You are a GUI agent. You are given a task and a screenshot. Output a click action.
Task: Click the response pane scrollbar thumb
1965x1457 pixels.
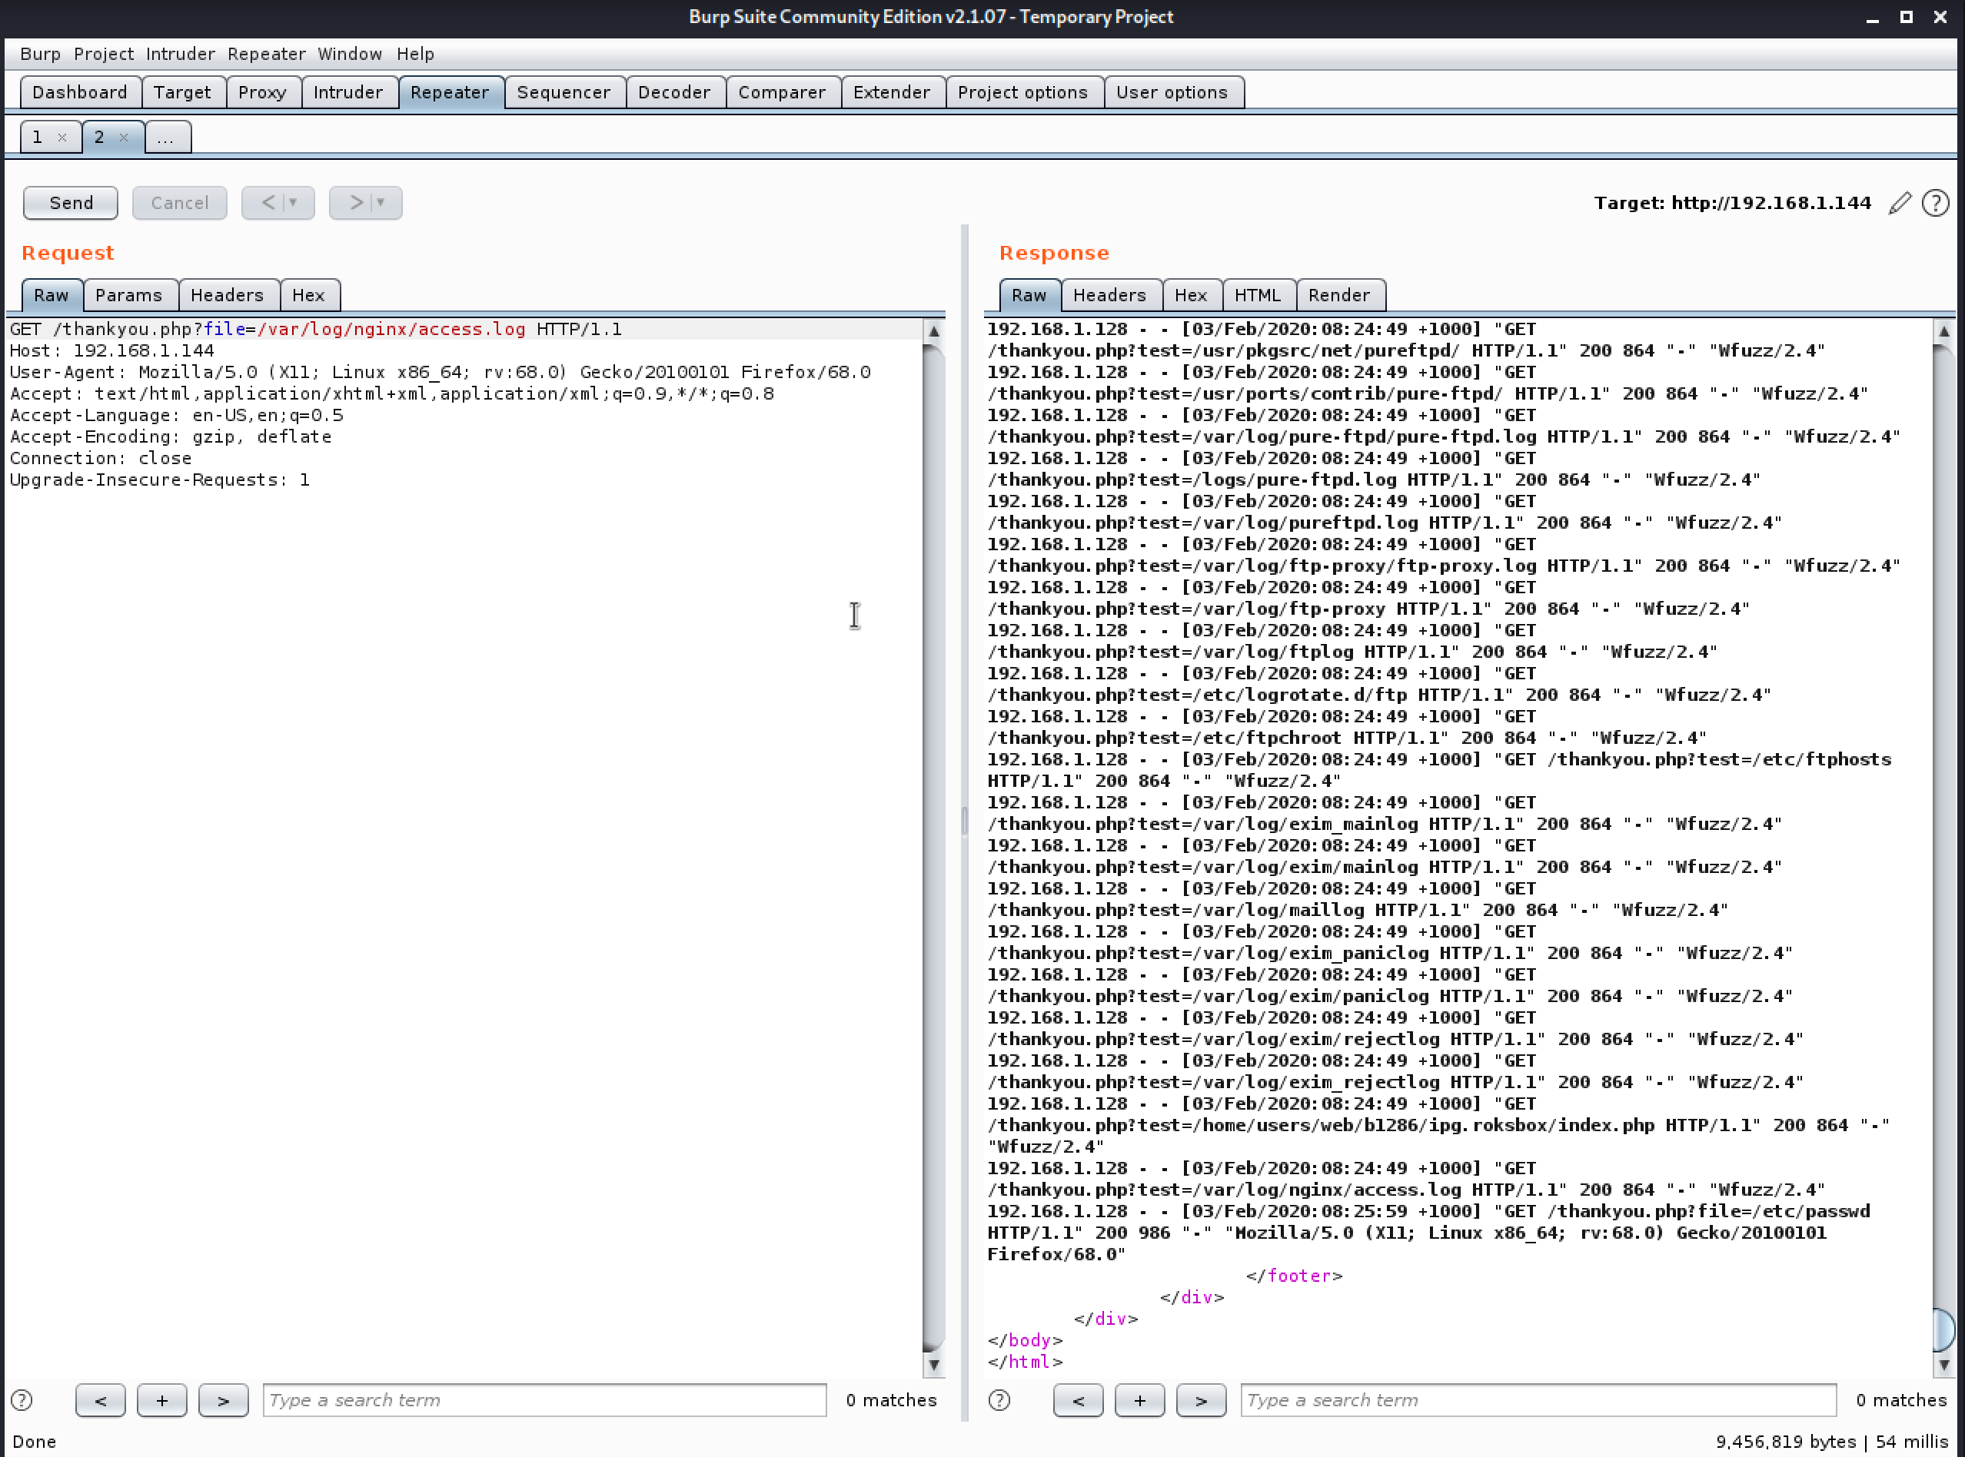[x=1942, y=1329]
